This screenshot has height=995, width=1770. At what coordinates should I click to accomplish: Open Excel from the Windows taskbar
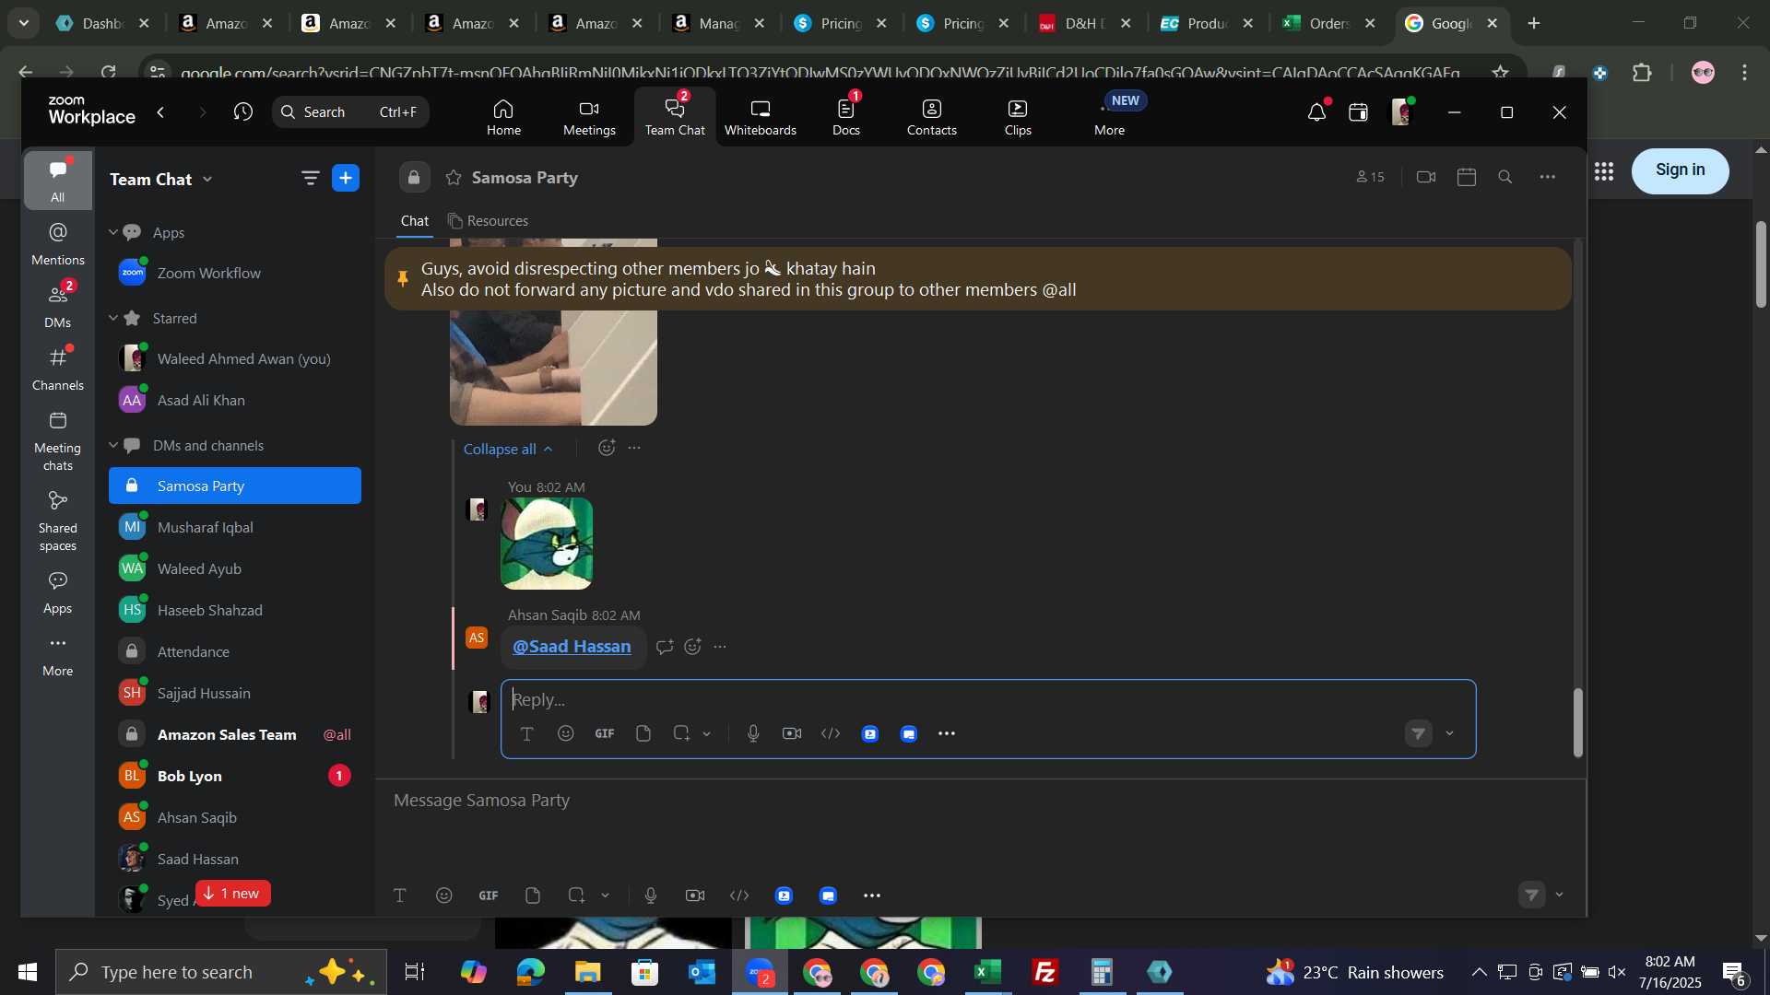click(988, 973)
